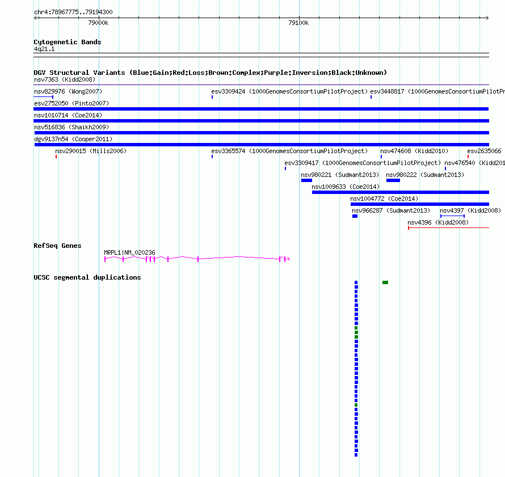Click the chr4:78967775..79194300 region label
505x477 pixels.
(73, 12)
